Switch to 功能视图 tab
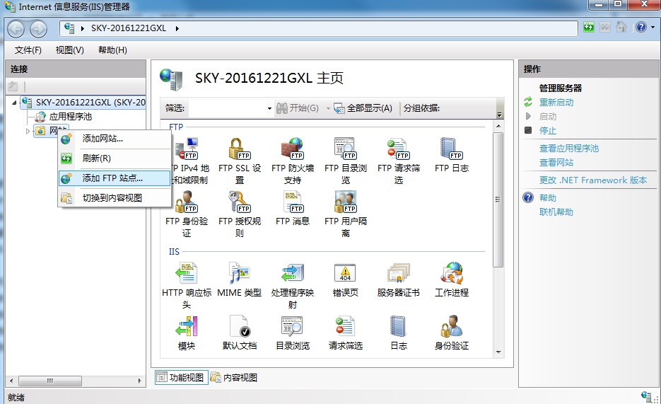The image size is (661, 404). click(181, 377)
